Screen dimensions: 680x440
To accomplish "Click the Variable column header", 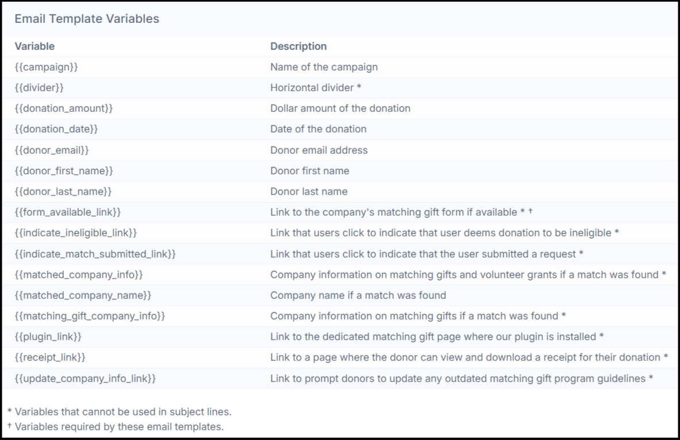I will pos(34,46).
